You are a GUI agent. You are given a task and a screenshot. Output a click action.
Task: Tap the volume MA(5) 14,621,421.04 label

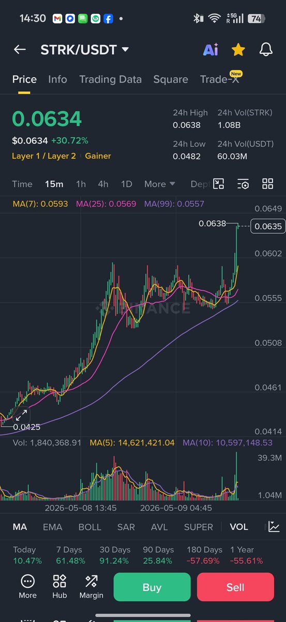(x=132, y=443)
